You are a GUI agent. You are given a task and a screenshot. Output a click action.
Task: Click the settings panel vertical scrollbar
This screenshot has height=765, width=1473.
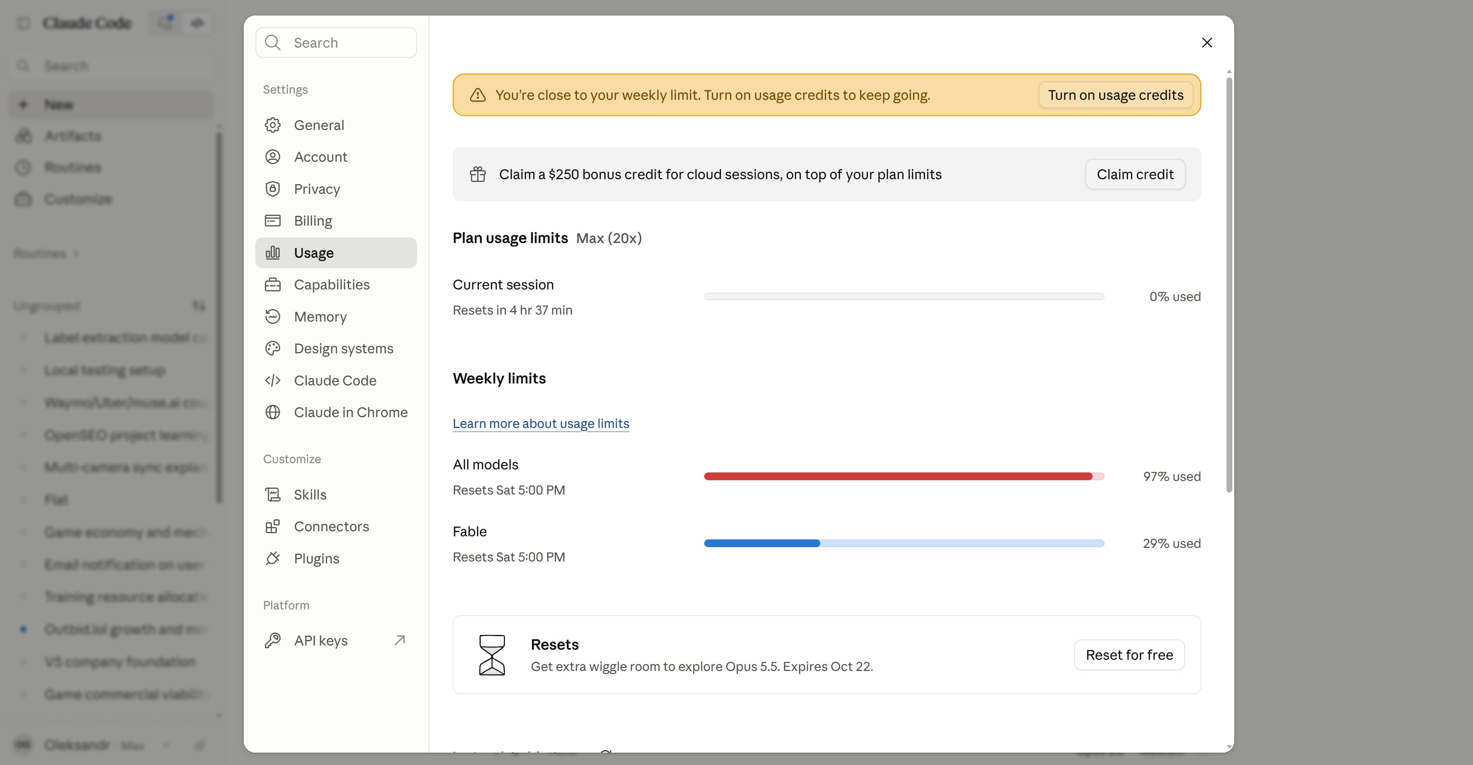tap(1229, 284)
